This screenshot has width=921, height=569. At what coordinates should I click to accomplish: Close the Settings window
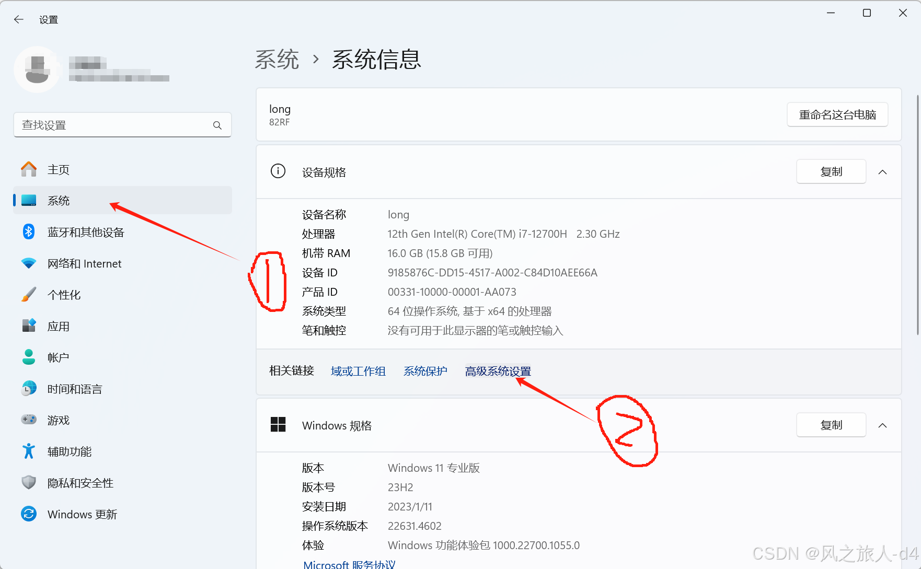click(x=903, y=13)
